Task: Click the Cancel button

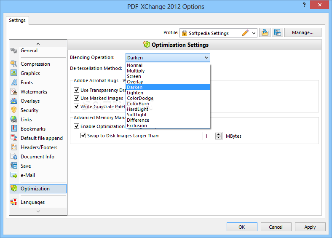Action: click(x=276, y=227)
